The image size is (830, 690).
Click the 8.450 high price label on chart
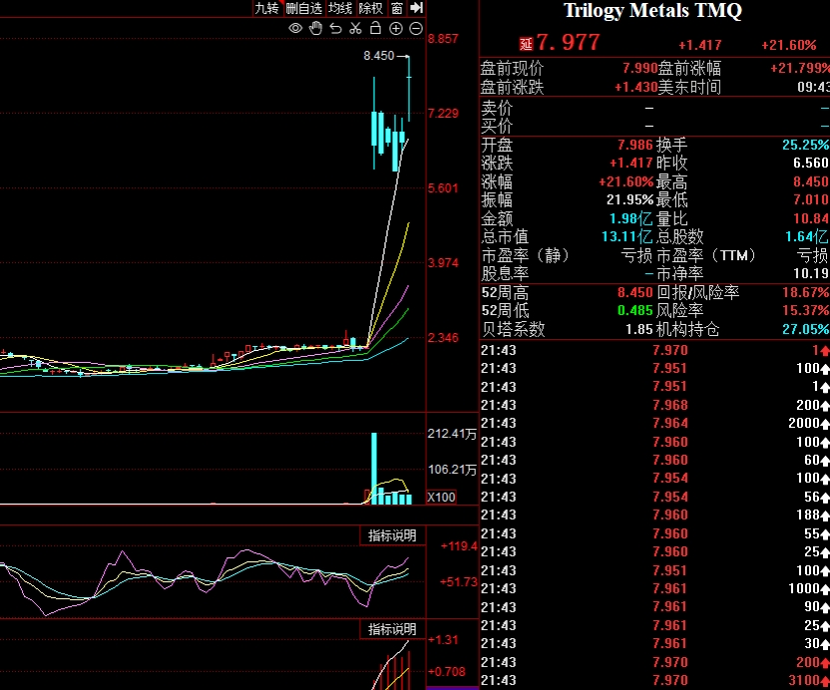[379, 56]
